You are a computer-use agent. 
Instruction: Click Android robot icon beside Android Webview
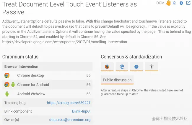(7, 94)
